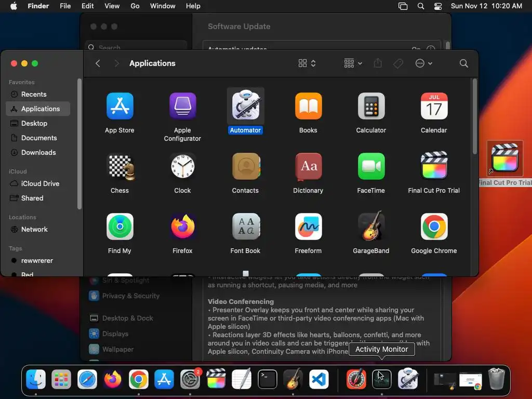Open App Store in the Applications folder
The height and width of the screenshot is (399, 532).
(120, 106)
